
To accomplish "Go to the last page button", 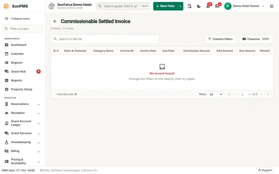I will [268, 94].
